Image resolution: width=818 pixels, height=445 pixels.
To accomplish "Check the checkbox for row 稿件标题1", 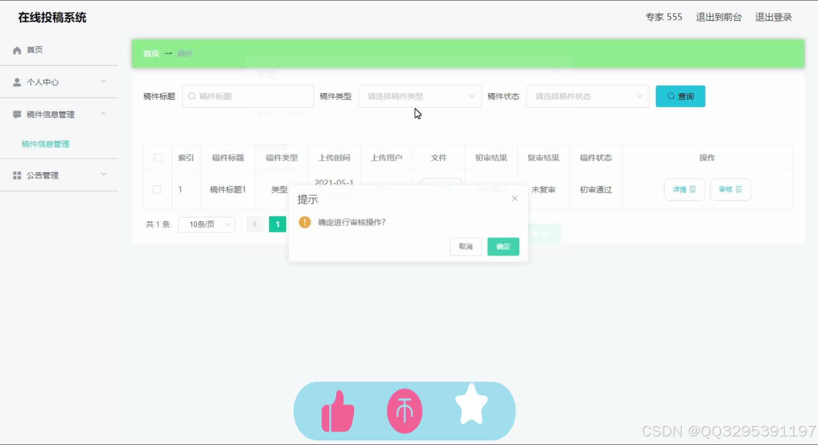I will click(157, 190).
